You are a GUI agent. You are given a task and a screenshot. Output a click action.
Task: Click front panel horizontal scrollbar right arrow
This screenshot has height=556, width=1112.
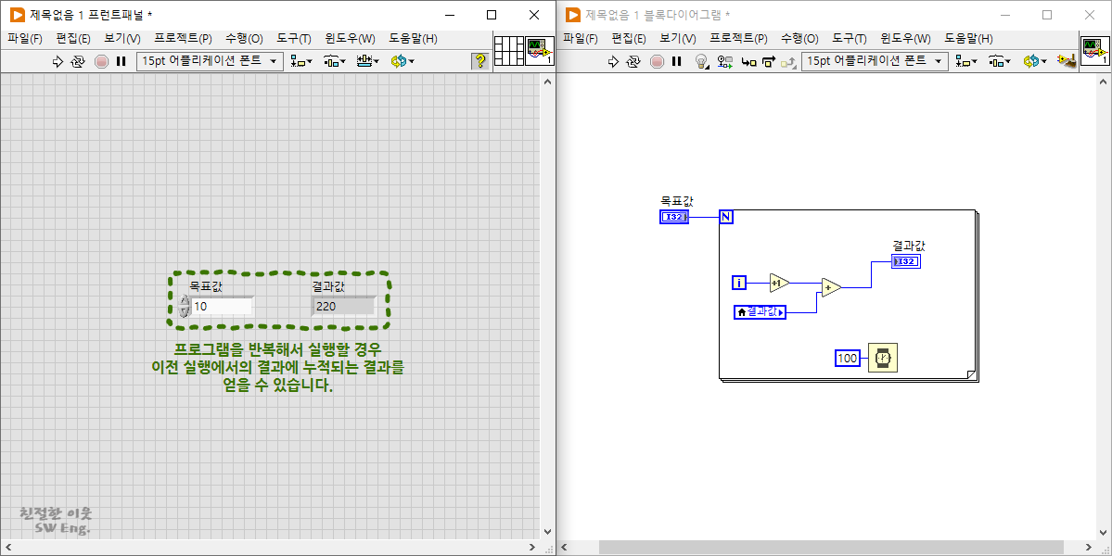[x=532, y=548]
